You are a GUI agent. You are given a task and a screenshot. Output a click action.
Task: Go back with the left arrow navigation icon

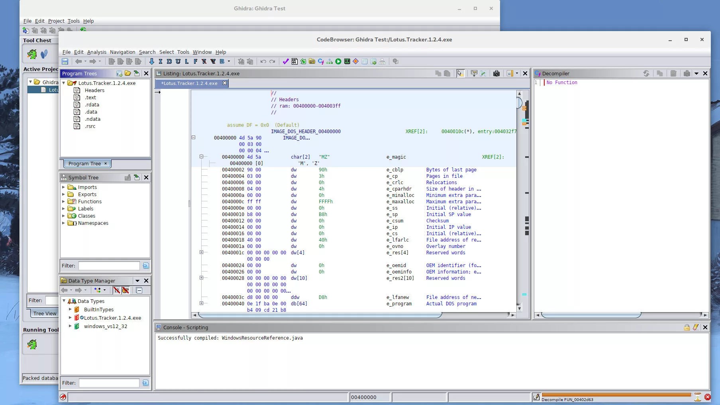click(x=78, y=61)
